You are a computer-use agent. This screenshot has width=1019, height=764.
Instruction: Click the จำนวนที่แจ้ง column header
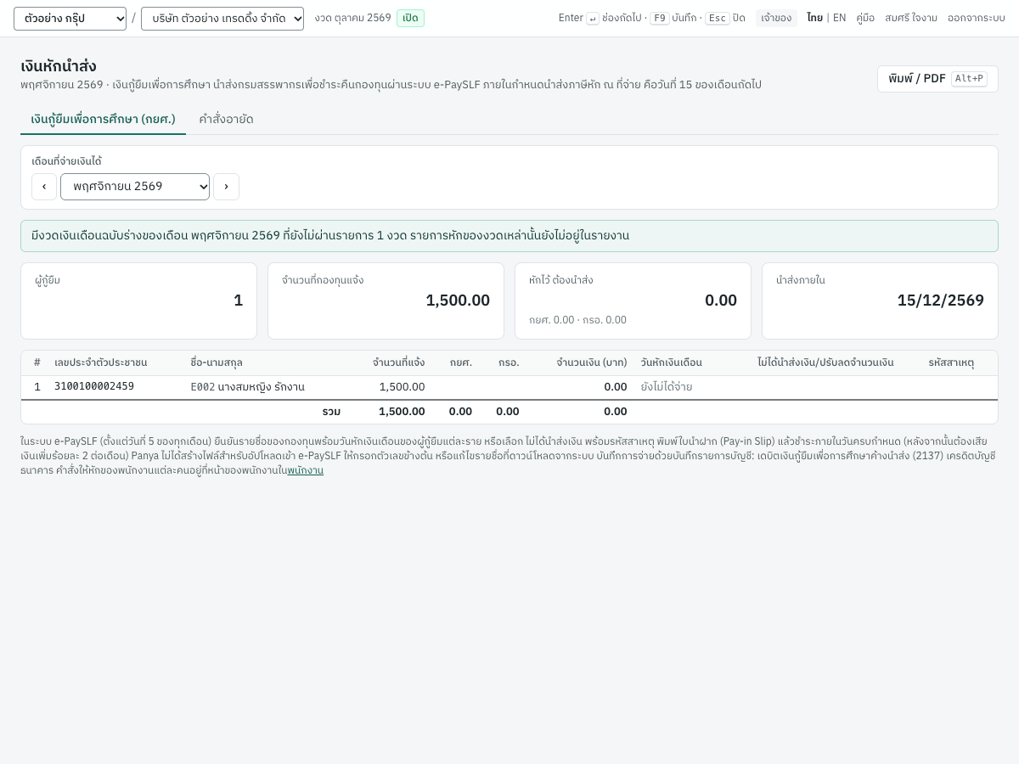pyautogui.click(x=399, y=362)
